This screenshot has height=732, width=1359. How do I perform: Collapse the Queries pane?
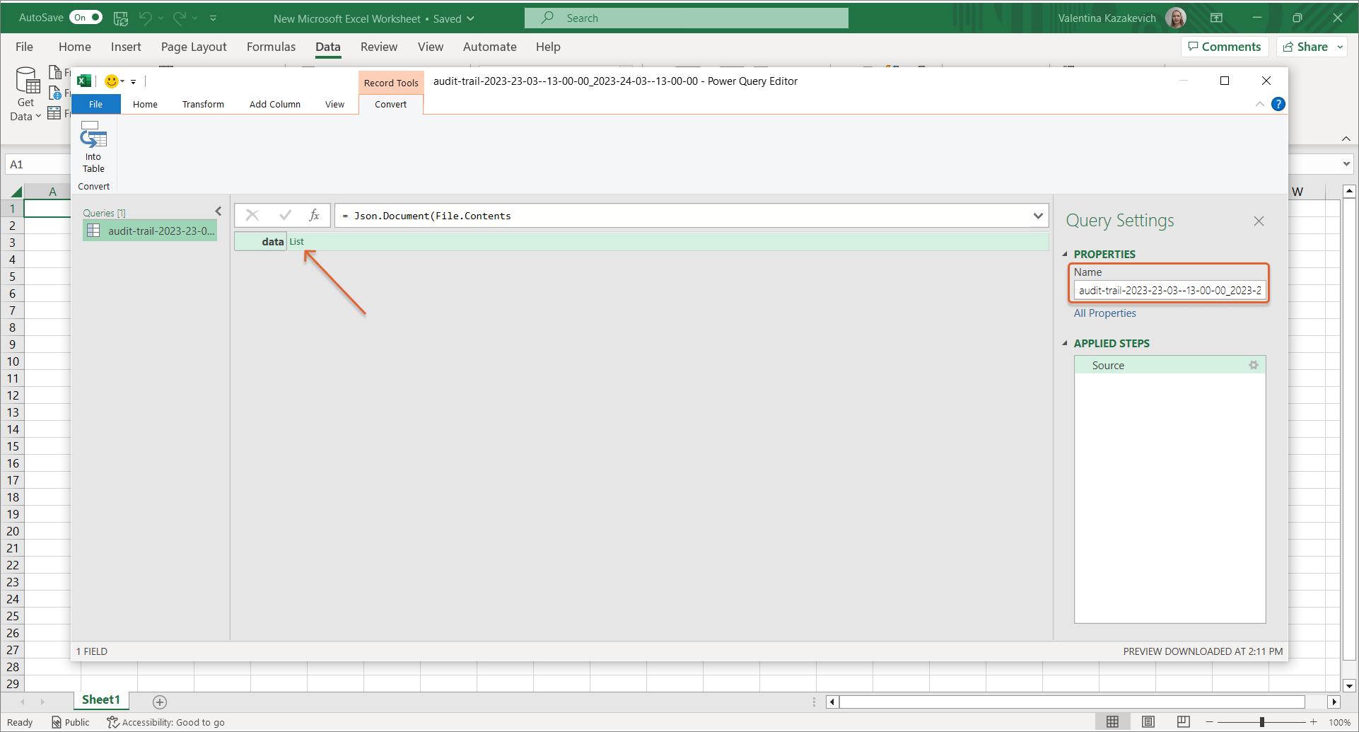pyautogui.click(x=218, y=211)
